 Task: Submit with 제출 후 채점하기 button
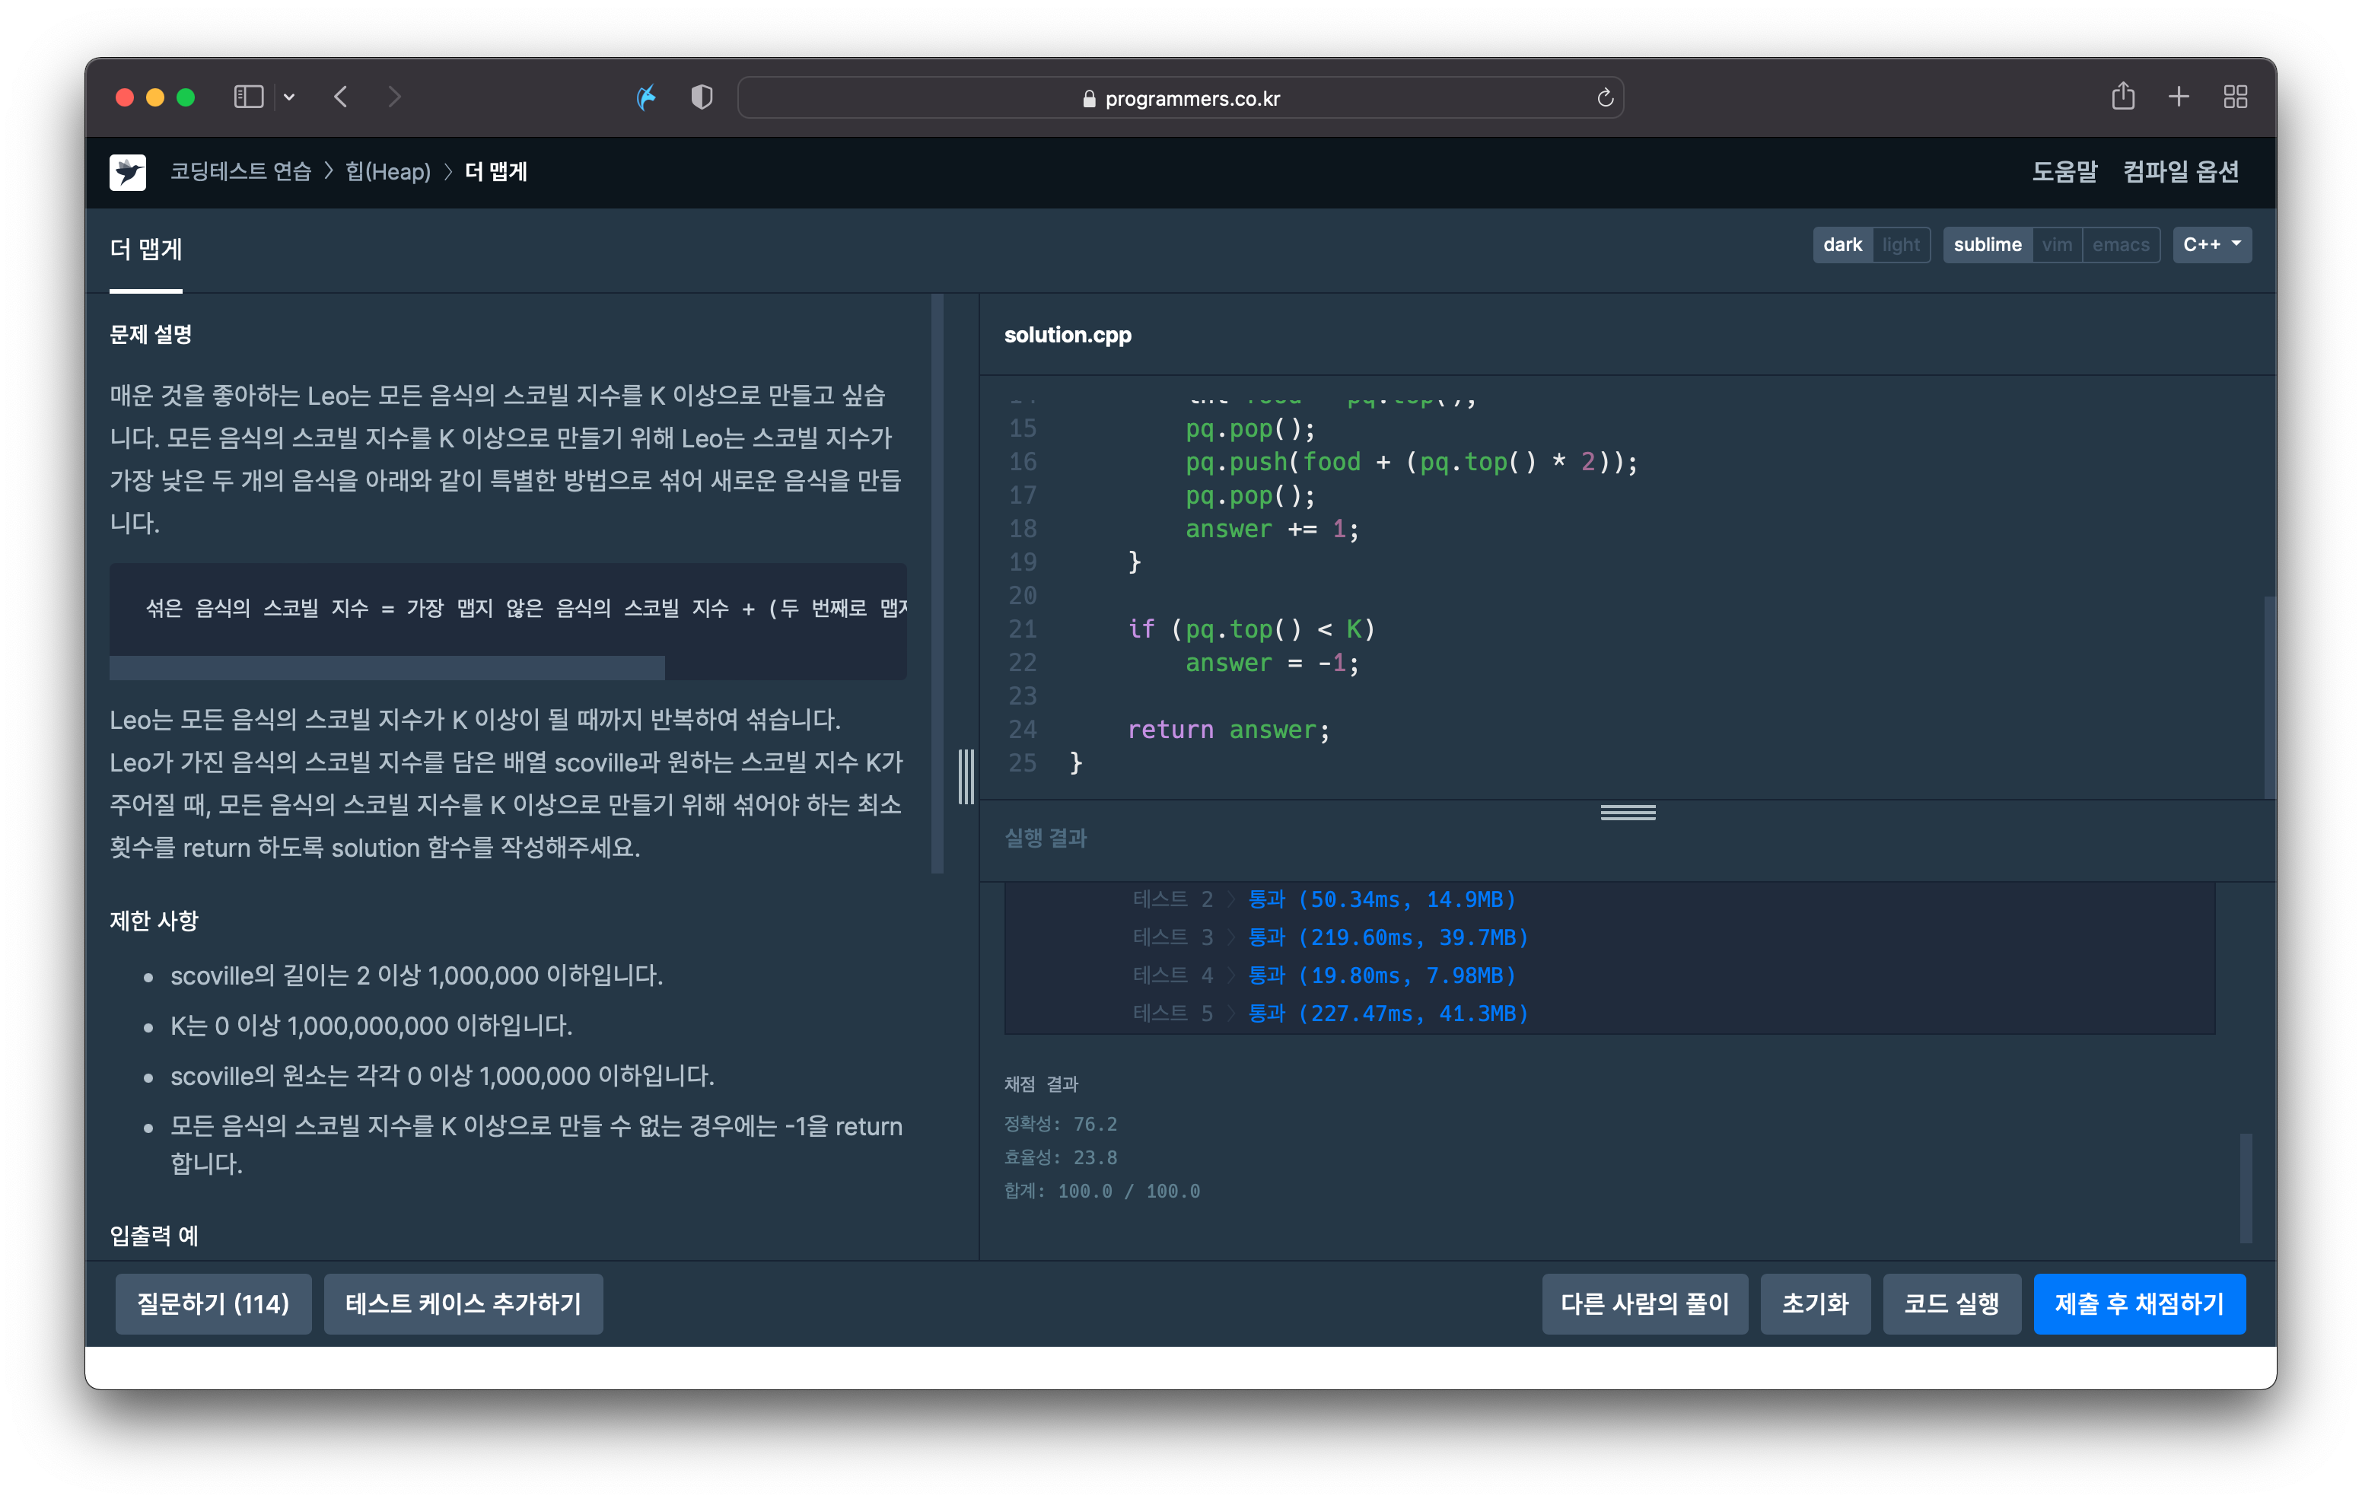pos(2139,1304)
